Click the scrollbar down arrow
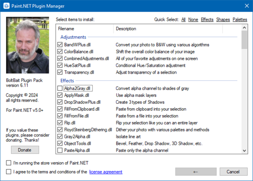The width and height of the screenshot is (253, 181). pos(244,151)
